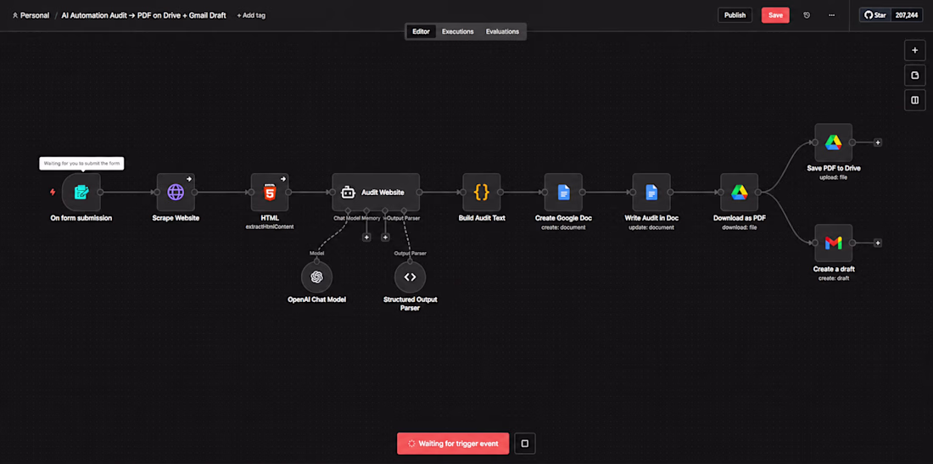
Task: Click the Add tag link
Action: [x=251, y=15]
